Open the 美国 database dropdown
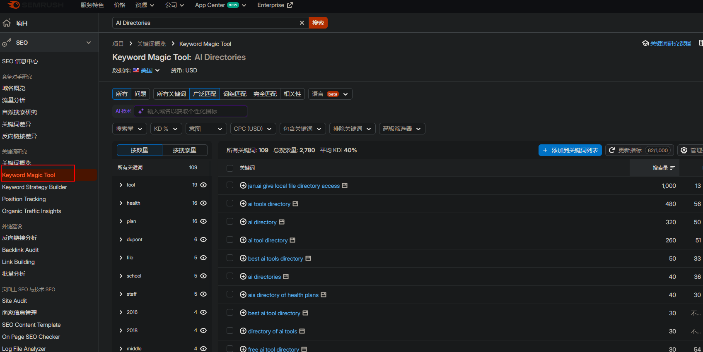 (150, 70)
